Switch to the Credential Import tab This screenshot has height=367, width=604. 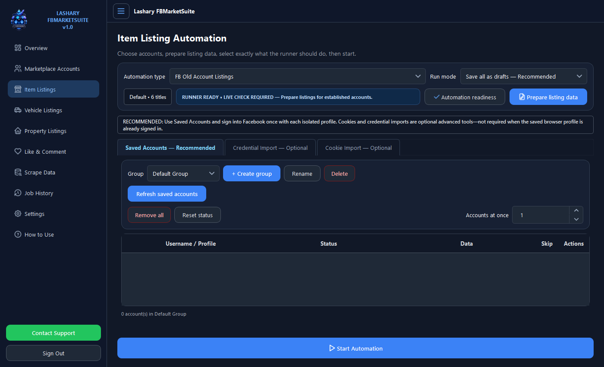(x=271, y=148)
